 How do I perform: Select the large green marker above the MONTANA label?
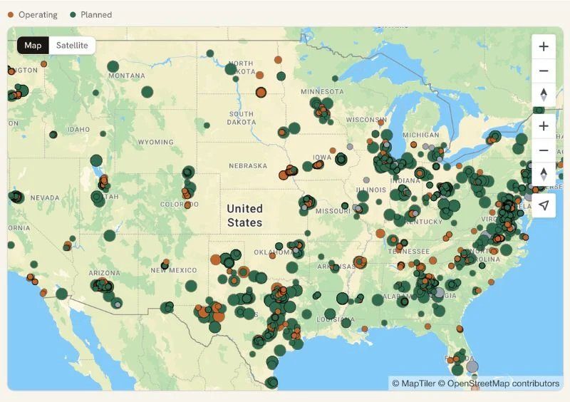[x=113, y=66]
